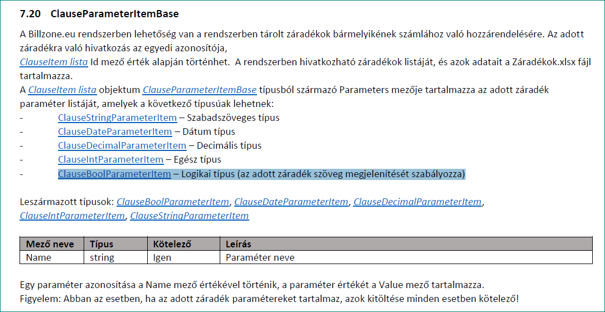Follow italic ClauseIntParameterItem link in derived types

click(x=73, y=216)
